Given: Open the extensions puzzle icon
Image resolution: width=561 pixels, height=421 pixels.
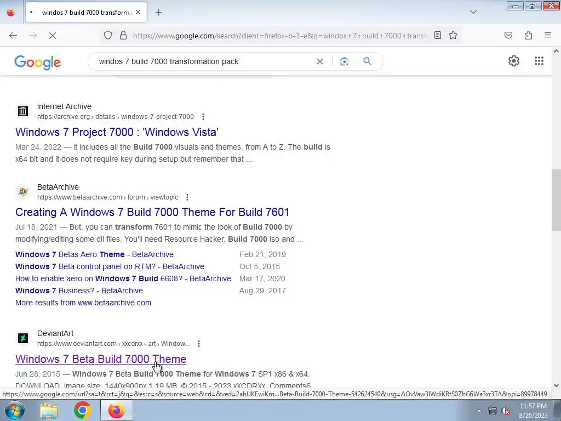Looking at the screenshot, I should (528, 35).
